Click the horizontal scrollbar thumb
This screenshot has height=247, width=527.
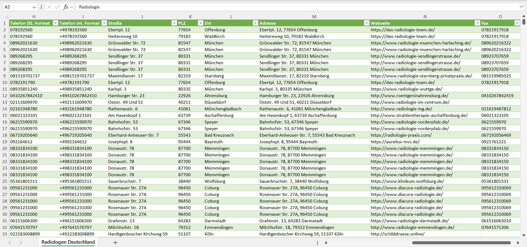(461, 243)
